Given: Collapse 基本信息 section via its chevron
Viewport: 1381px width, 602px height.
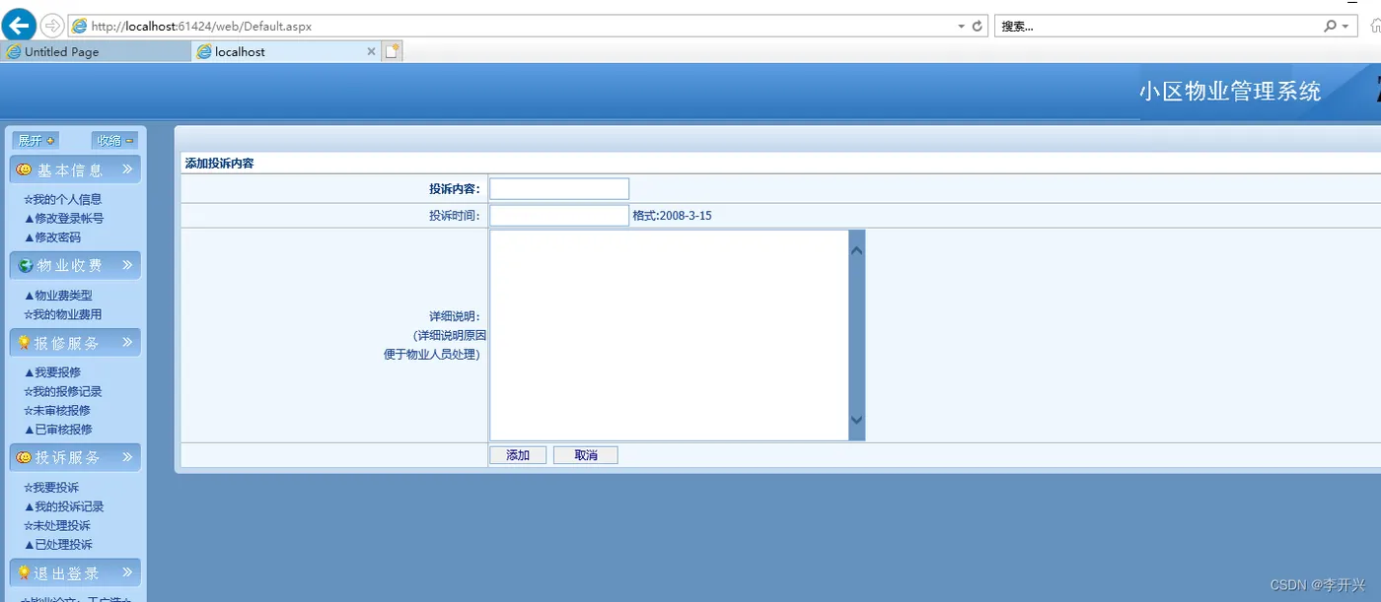Looking at the screenshot, I should tap(127, 169).
